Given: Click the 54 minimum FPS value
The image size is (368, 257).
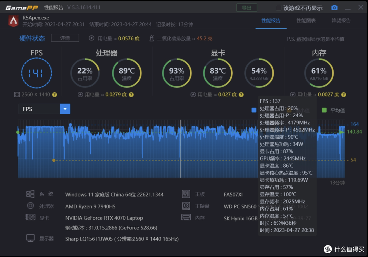Looking at the screenshot, I should (x=353, y=160).
